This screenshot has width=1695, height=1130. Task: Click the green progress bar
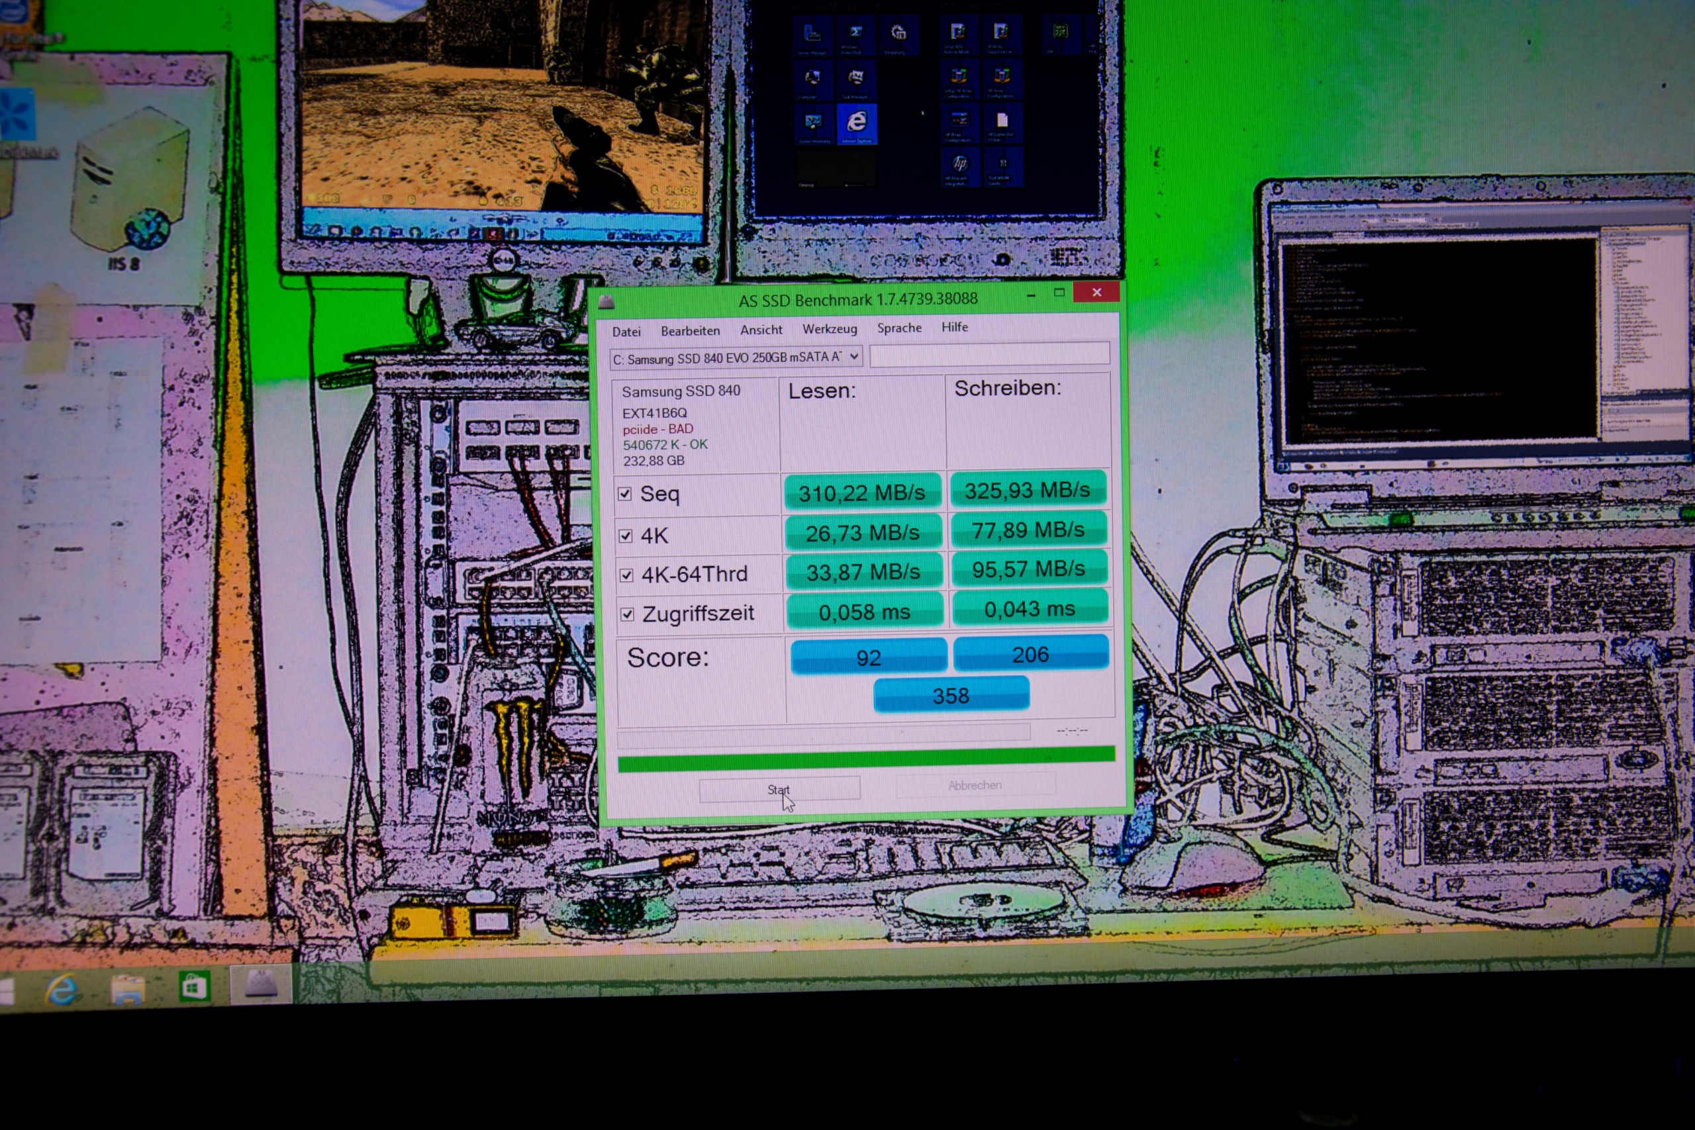tap(865, 759)
